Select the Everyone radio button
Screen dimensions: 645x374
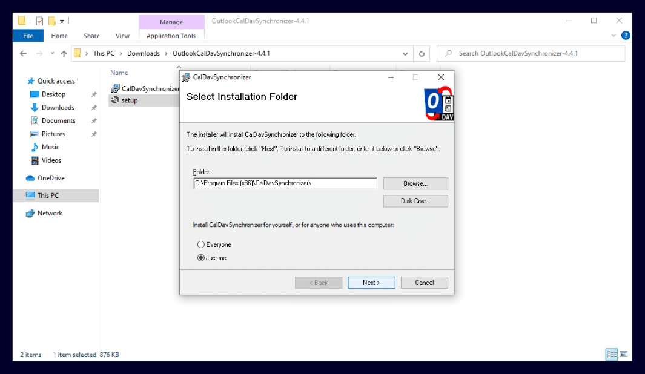[200, 244]
